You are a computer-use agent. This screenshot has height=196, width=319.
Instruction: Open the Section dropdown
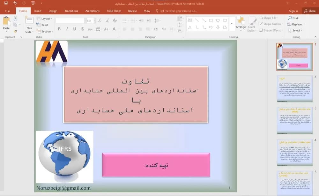pos(45,31)
